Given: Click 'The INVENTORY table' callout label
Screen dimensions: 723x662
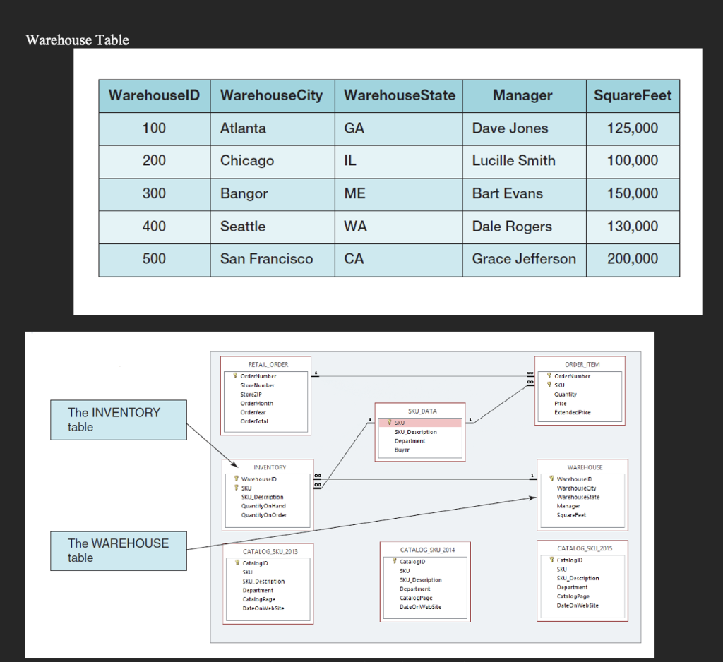Looking at the screenshot, I should pyautogui.click(x=117, y=420).
